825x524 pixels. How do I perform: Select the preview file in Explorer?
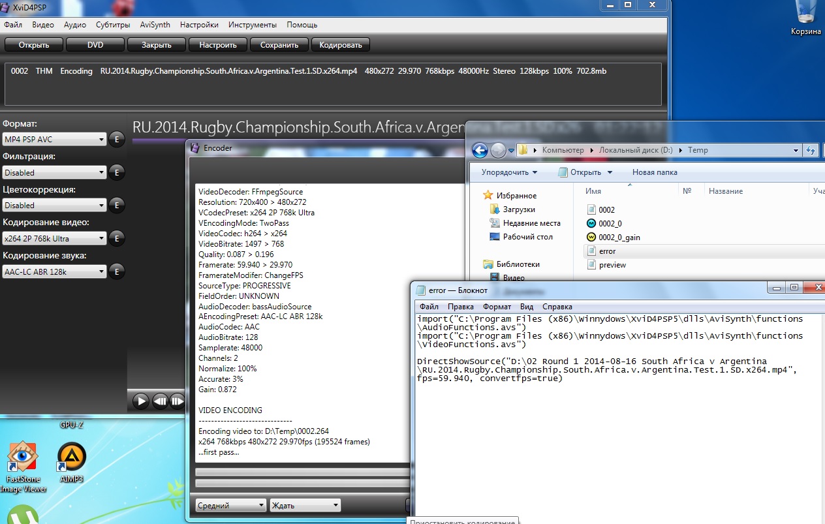click(x=606, y=265)
